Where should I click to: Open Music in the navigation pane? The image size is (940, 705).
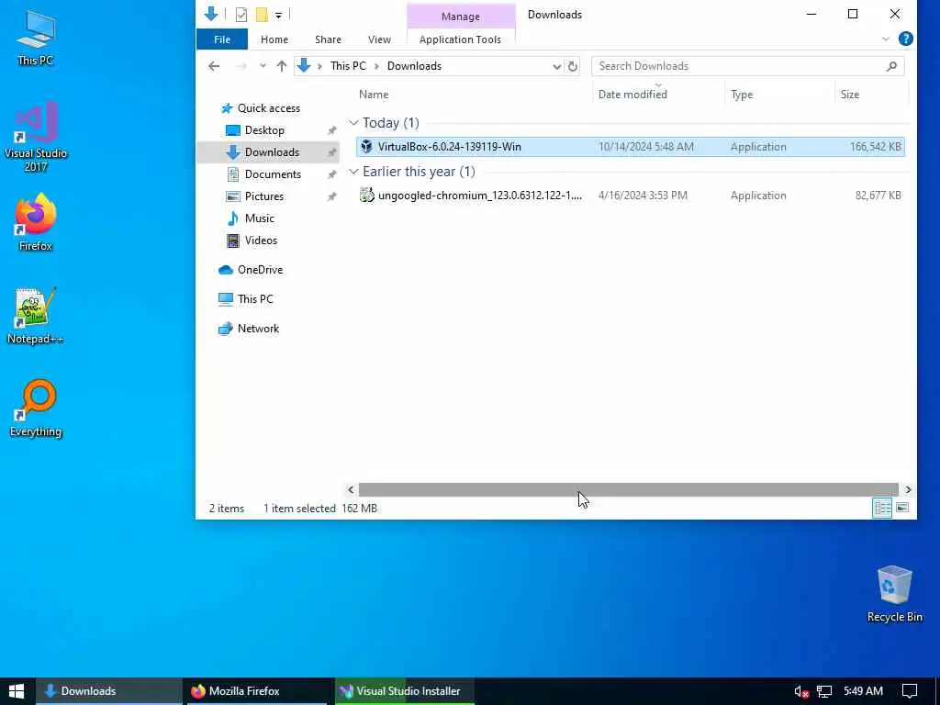pyautogui.click(x=259, y=218)
